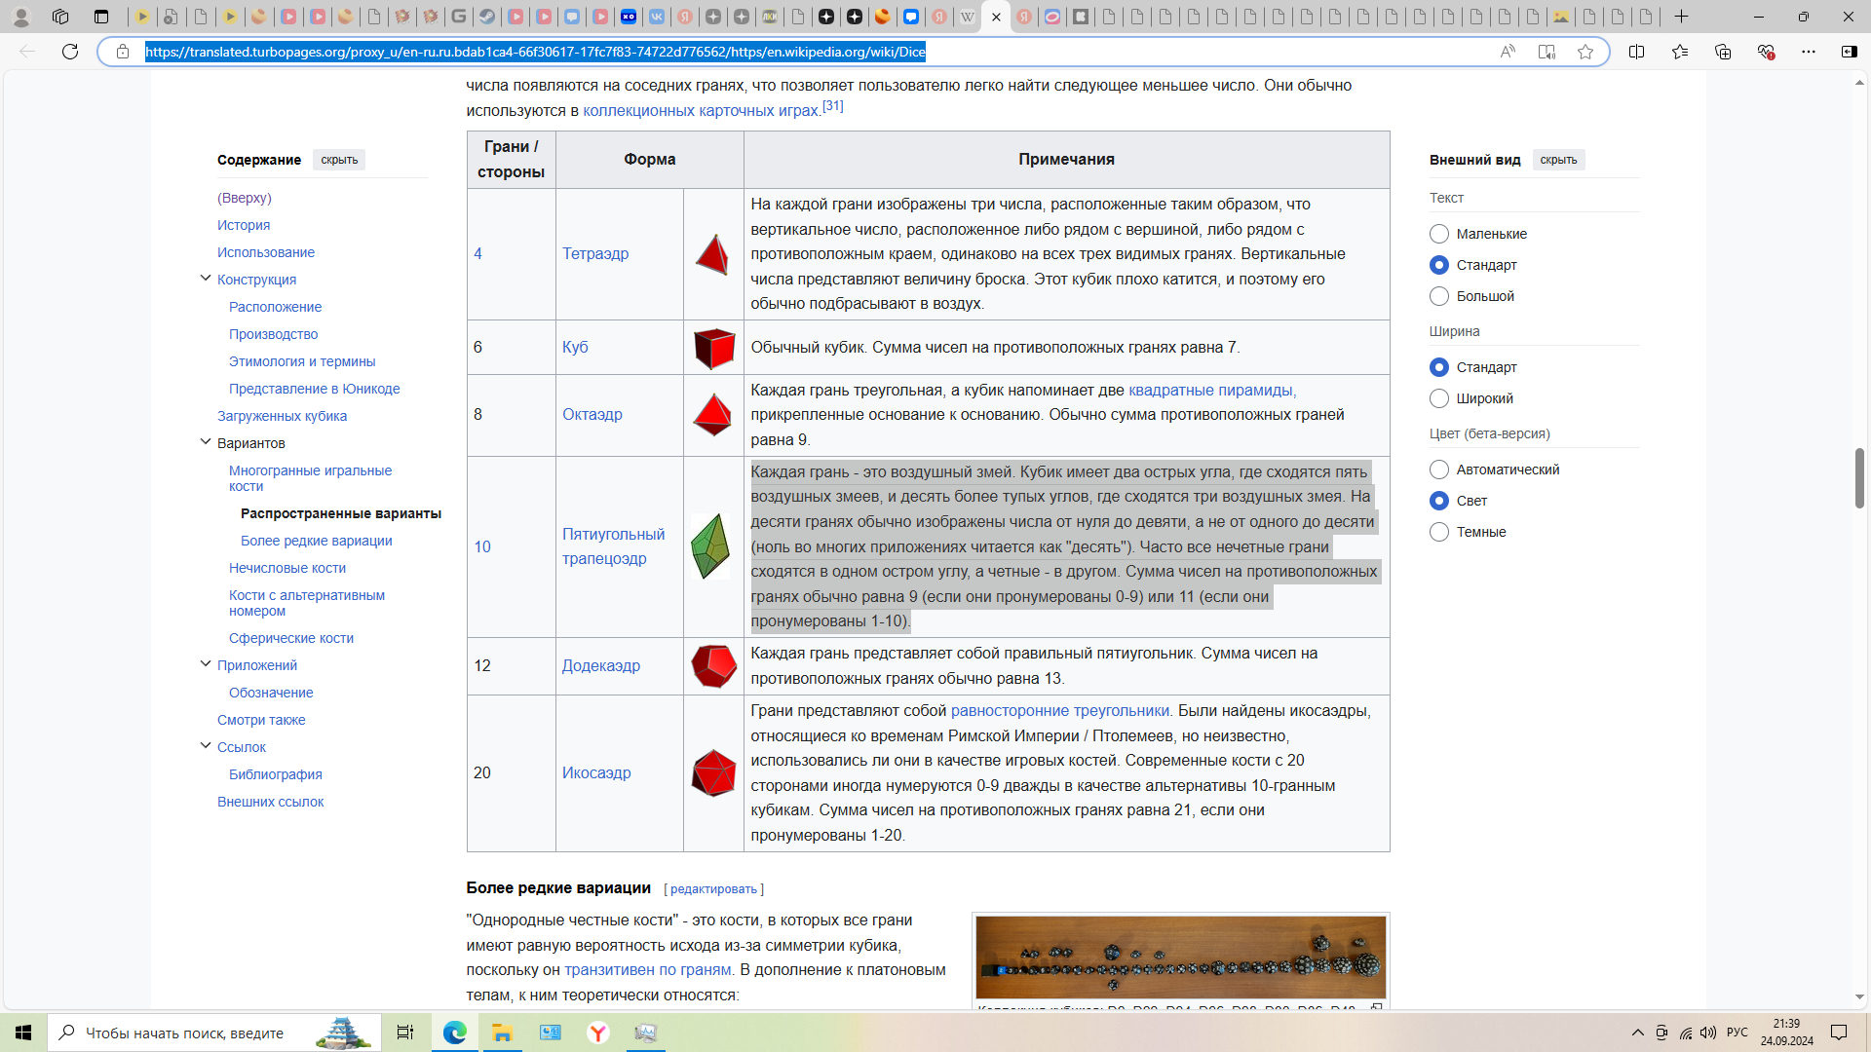Switch to the Steam tab
Screen dimensions: 1871x1052
(x=487, y=17)
